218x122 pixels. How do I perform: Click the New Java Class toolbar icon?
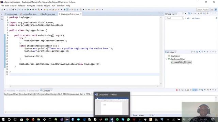[47, 9]
